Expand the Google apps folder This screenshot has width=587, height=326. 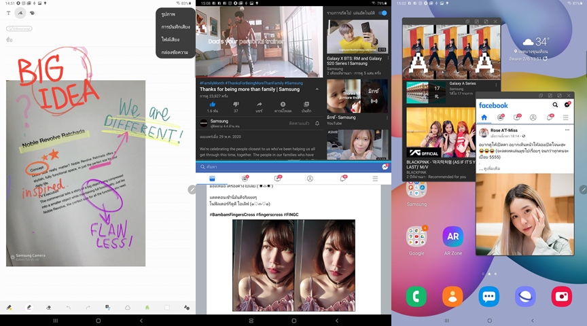[x=416, y=237]
